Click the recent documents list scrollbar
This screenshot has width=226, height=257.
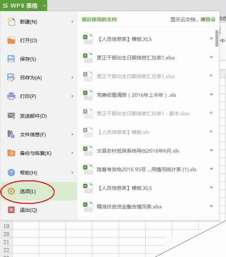[x=217, y=38]
